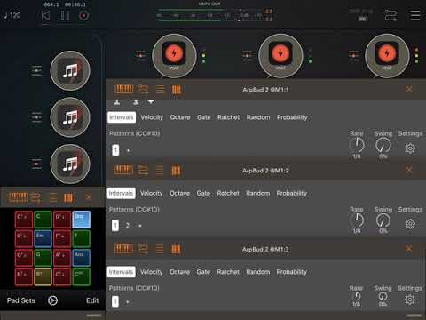Select the Velocity tab in ArpBud 2 @M1:1
This screenshot has width=426, height=320.
click(152, 117)
